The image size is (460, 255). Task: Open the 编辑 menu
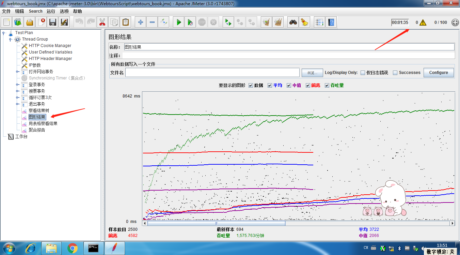pos(20,11)
